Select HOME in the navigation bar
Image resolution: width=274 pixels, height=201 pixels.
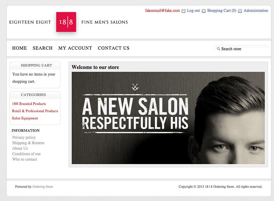click(x=20, y=48)
